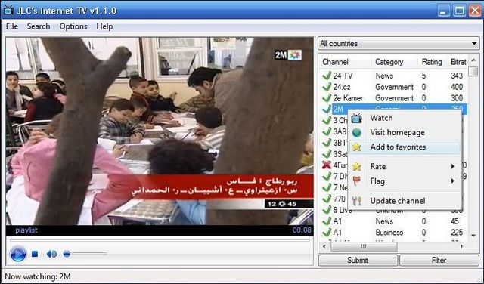Stop playback with the stop button

[35, 254]
